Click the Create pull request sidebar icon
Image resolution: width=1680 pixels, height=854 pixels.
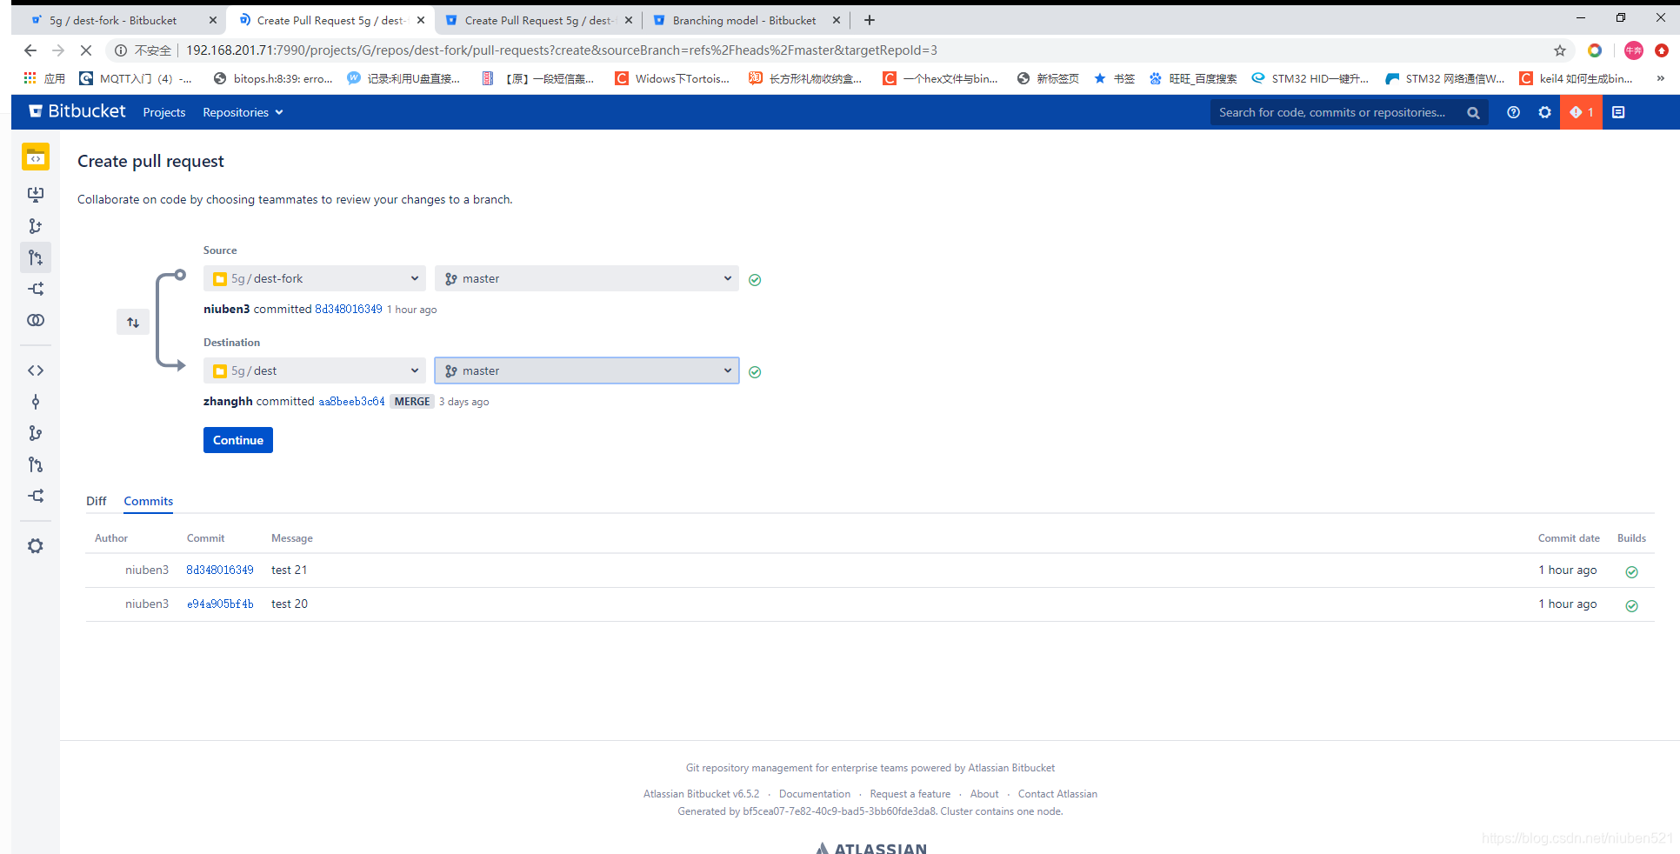coord(36,257)
